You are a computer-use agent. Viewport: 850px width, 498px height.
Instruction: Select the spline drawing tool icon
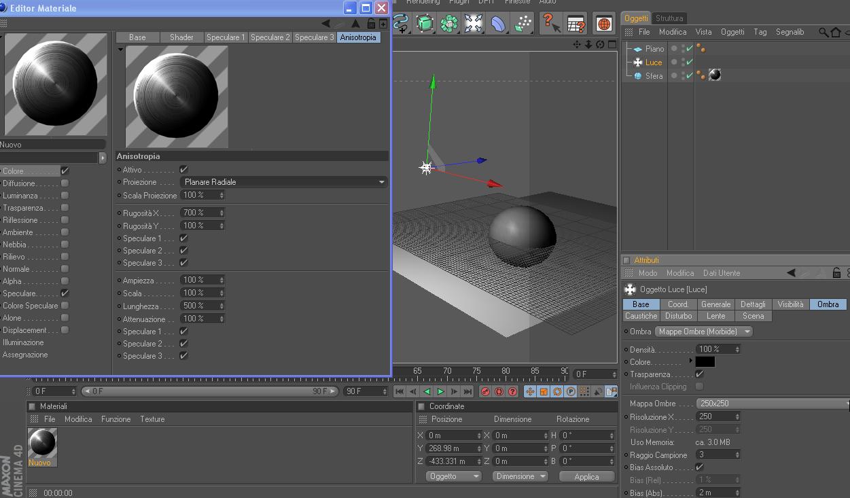pos(401,23)
